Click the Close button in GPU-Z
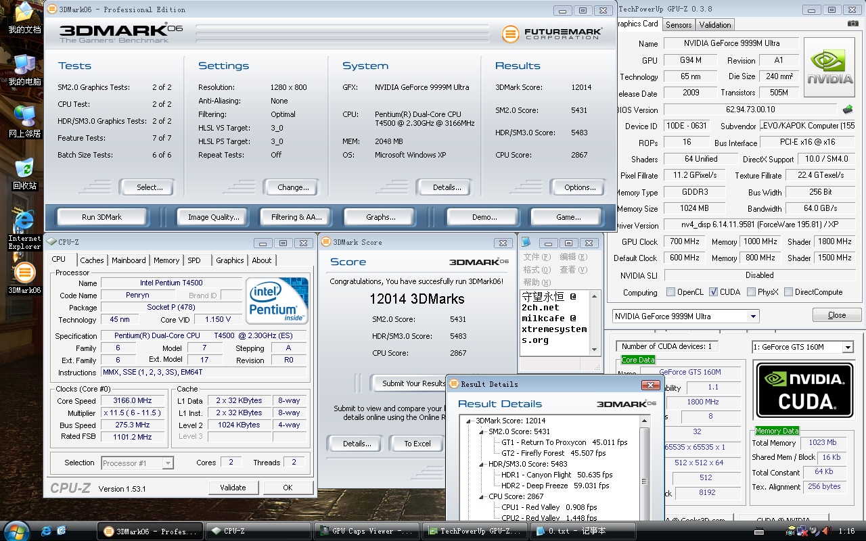The image size is (866, 541). coord(837,315)
